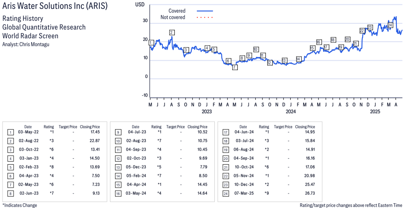Screen dimensions: 407x208
Task: Click the Analyst: Chris Montagu line
Action: 26,44
